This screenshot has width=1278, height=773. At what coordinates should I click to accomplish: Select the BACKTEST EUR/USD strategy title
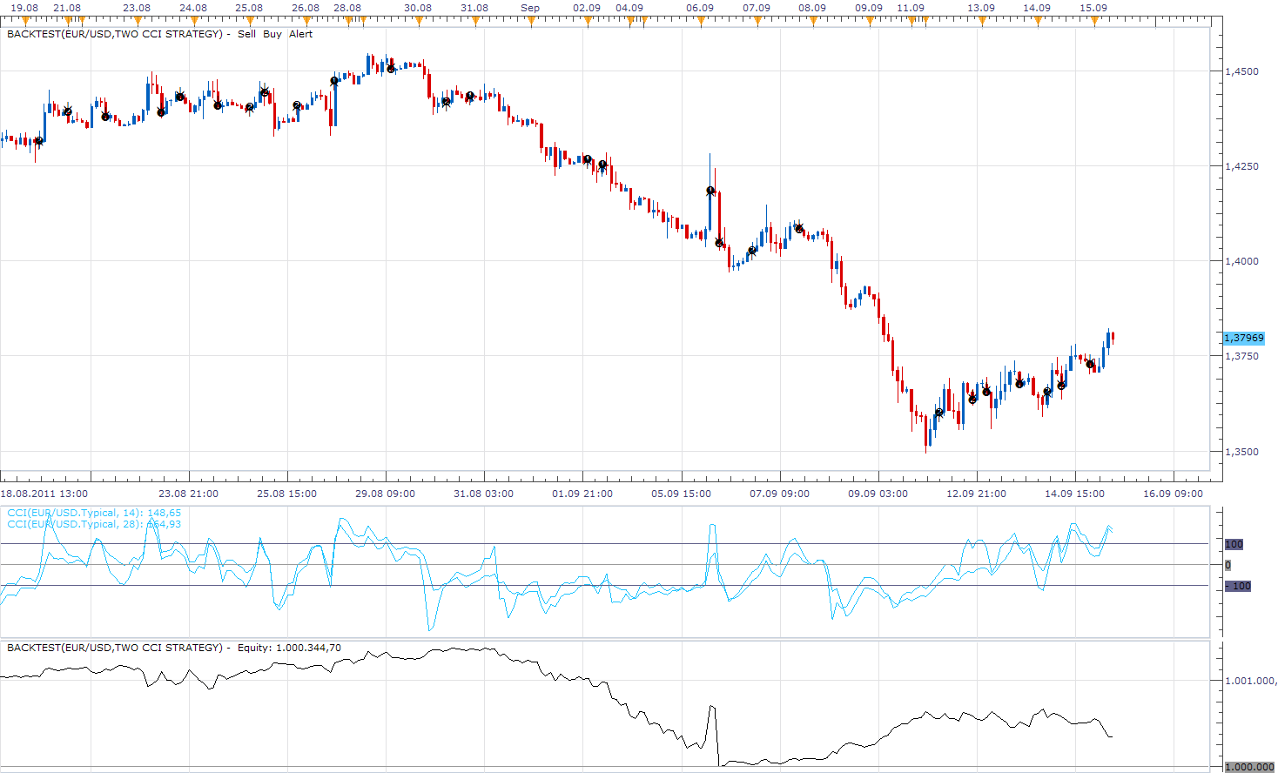[x=114, y=34]
